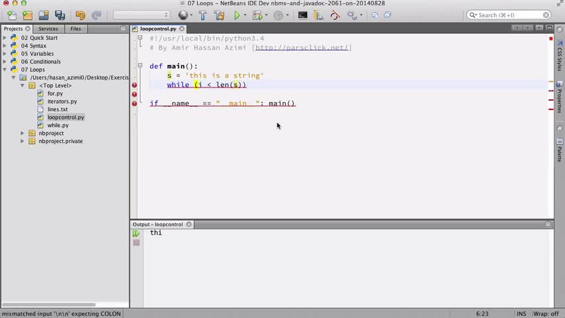Image resolution: width=565 pixels, height=318 pixels.
Task: Select the loopcontrol.py editor tab
Action: (x=158, y=28)
